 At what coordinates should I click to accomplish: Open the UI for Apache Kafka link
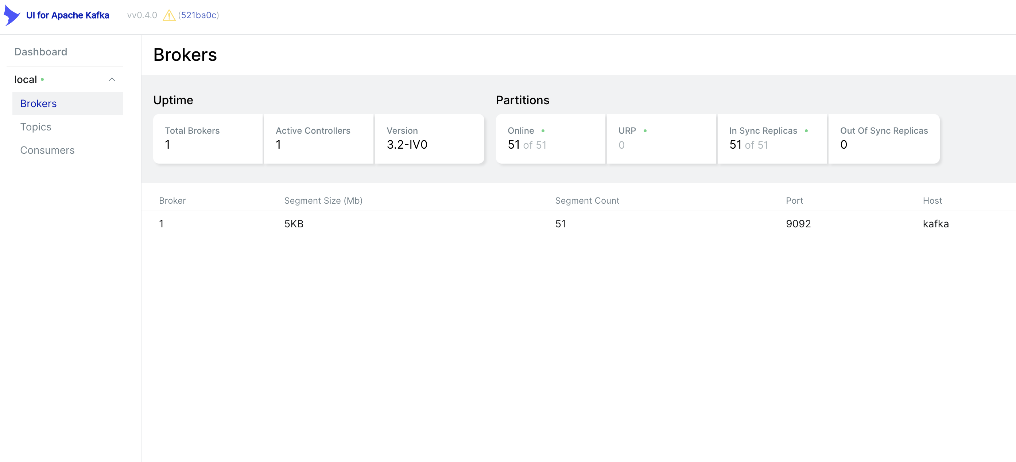(x=67, y=15)
